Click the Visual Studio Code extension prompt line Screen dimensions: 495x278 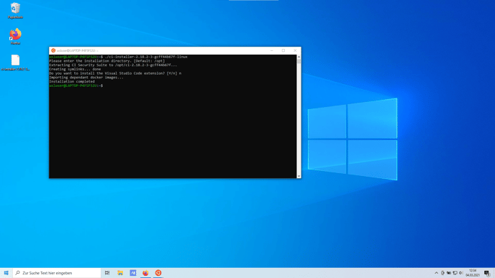(115, 73)
